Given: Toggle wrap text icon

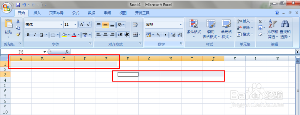Looking at the screenshot, I should (136, 24).
